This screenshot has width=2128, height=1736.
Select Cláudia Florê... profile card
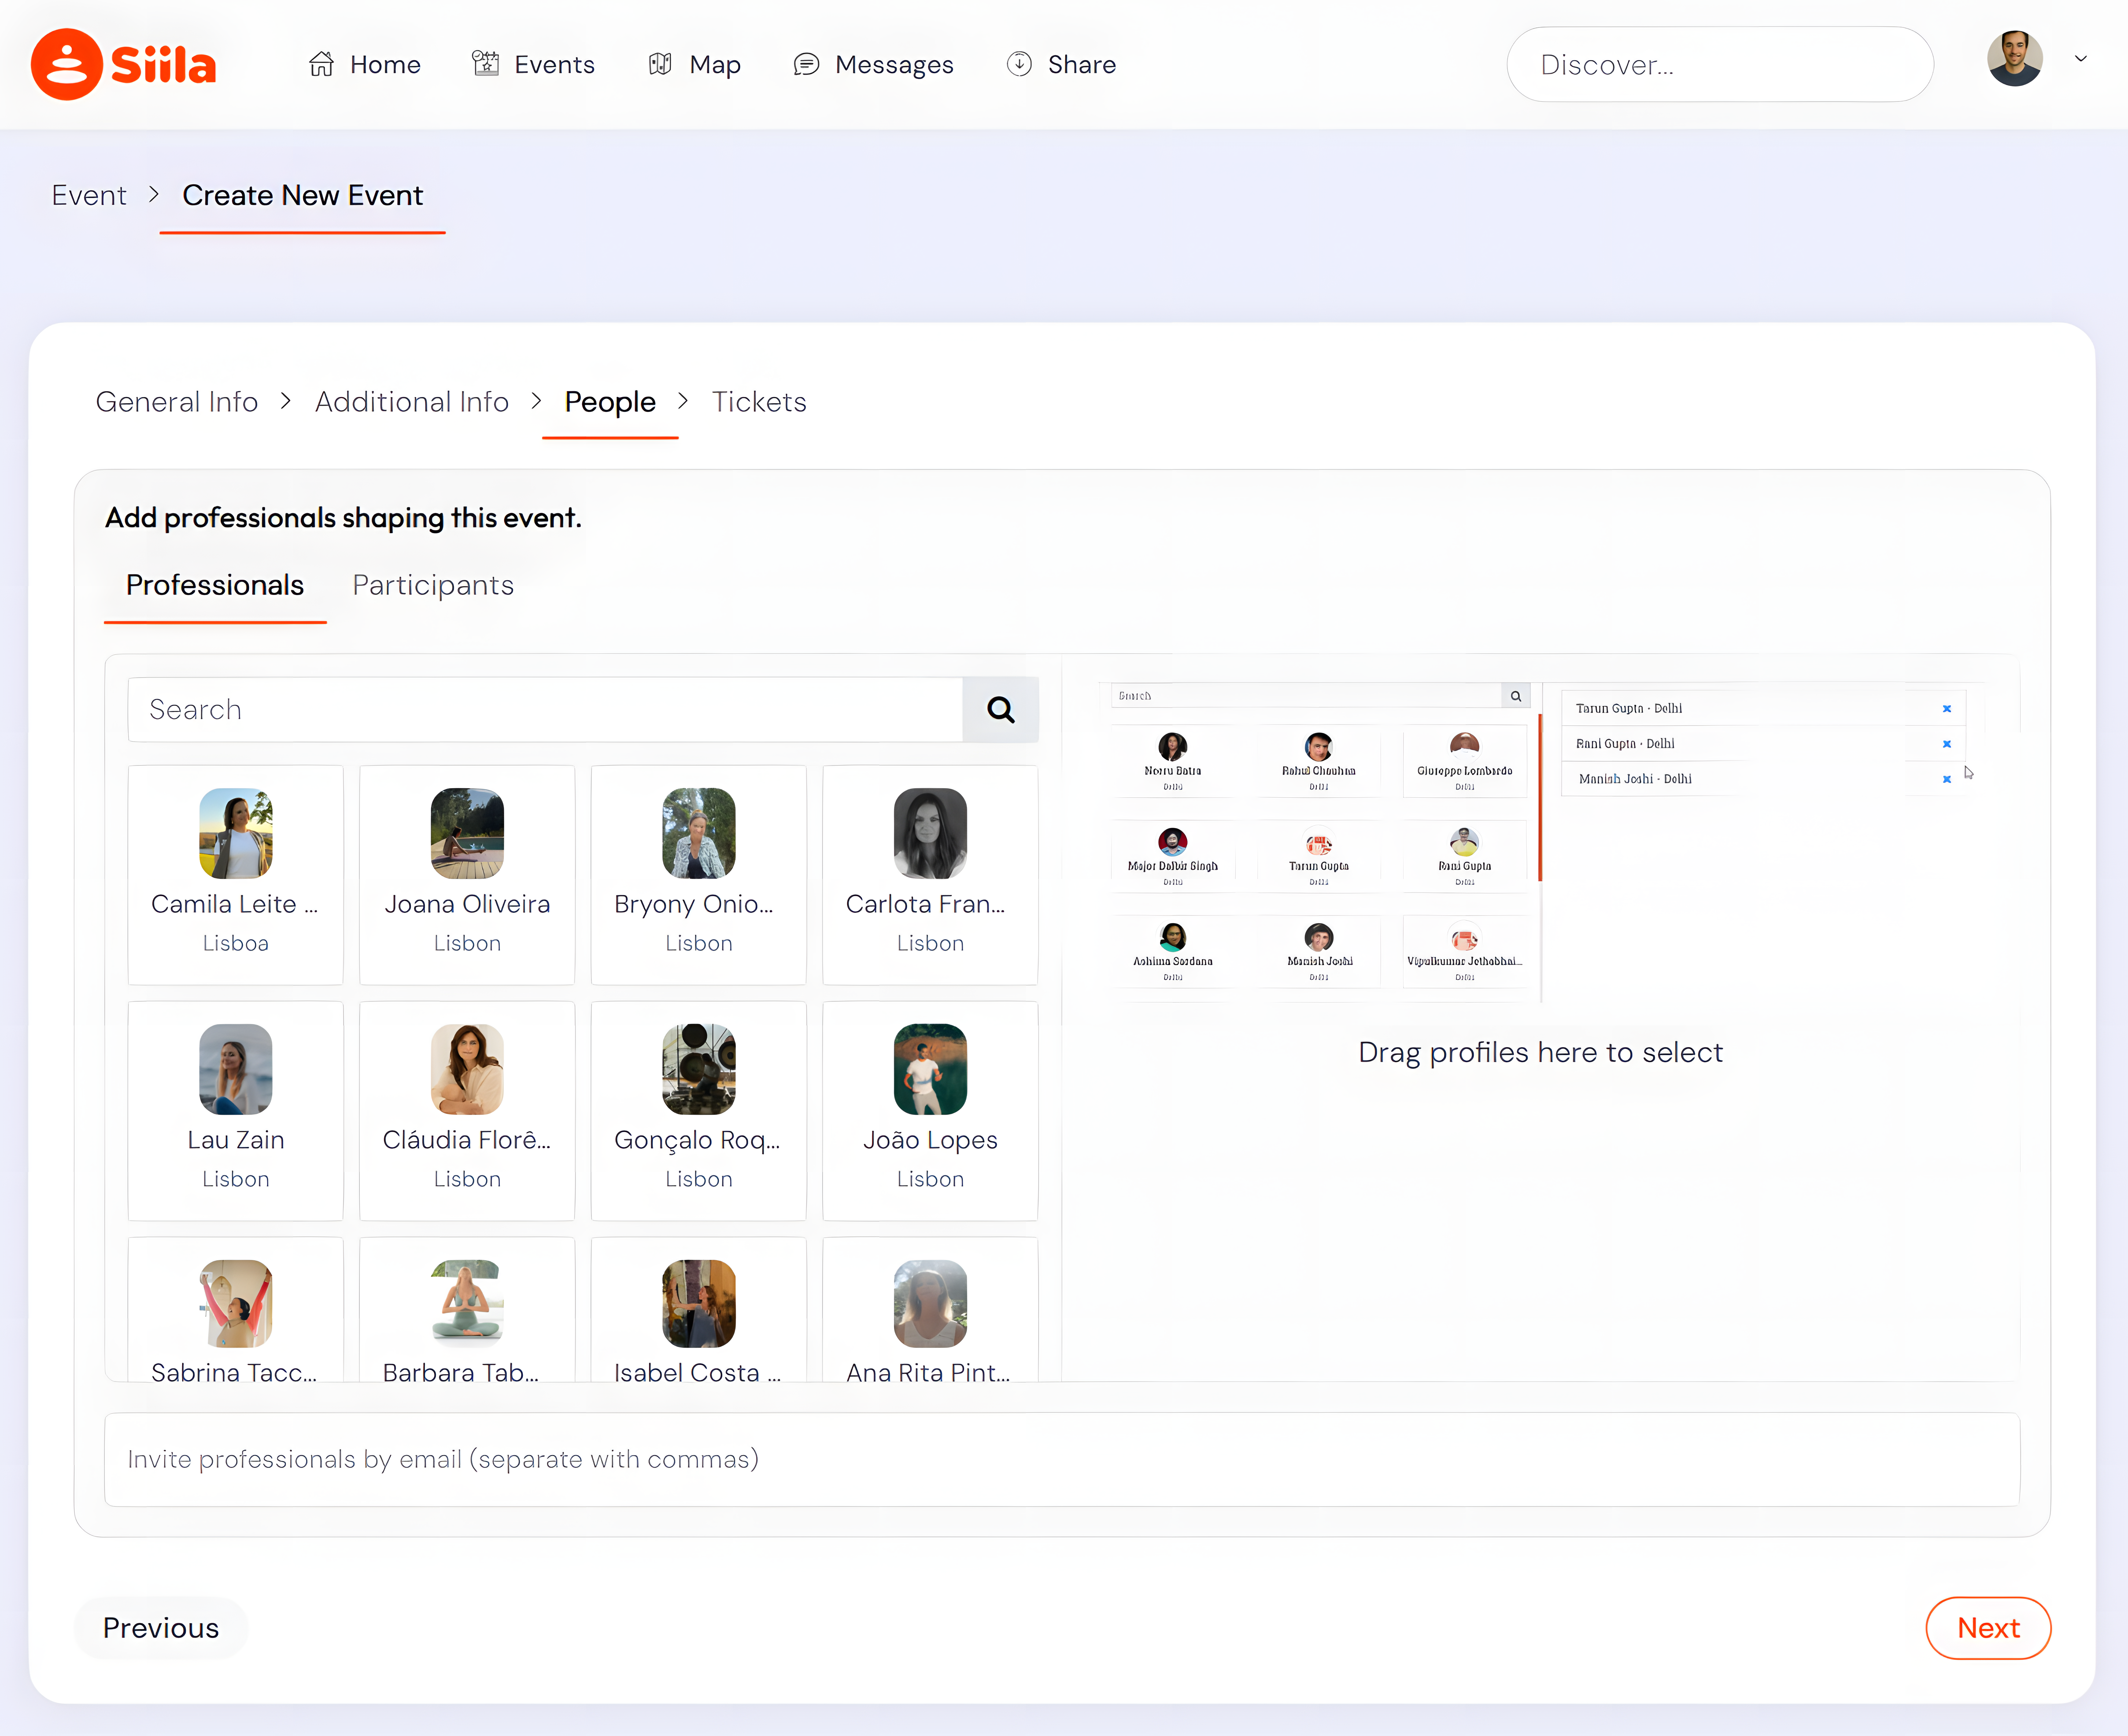click(467, 1111)
